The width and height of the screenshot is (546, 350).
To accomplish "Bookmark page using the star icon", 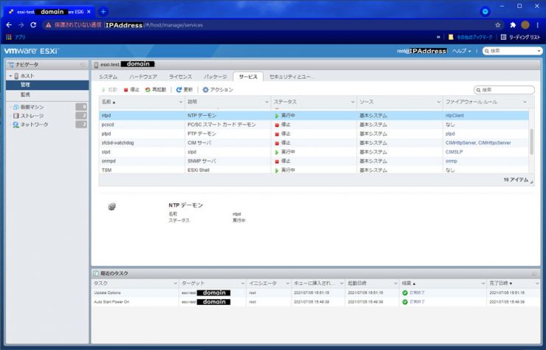I will 497,25.
